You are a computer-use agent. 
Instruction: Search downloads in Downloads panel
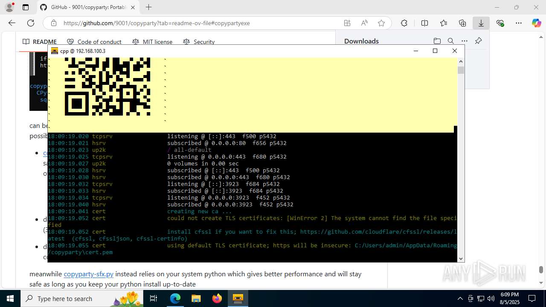pos(451,41)
